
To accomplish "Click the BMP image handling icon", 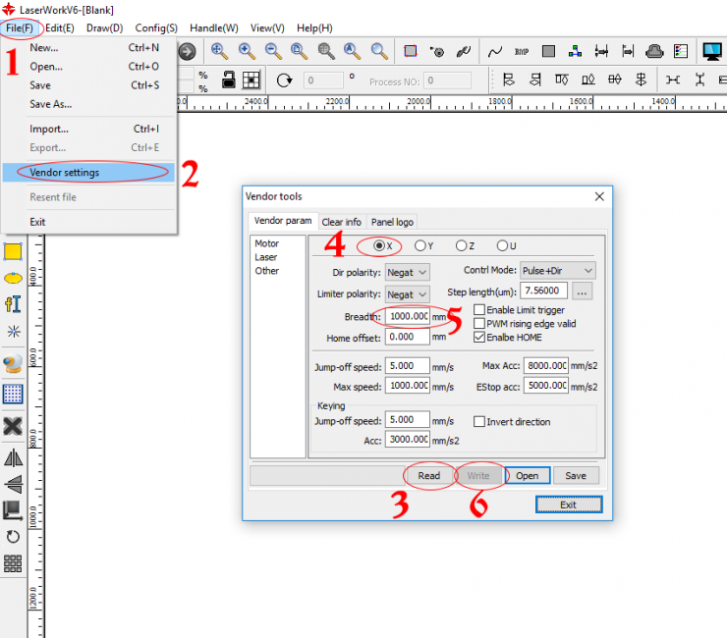I will 522,51.
